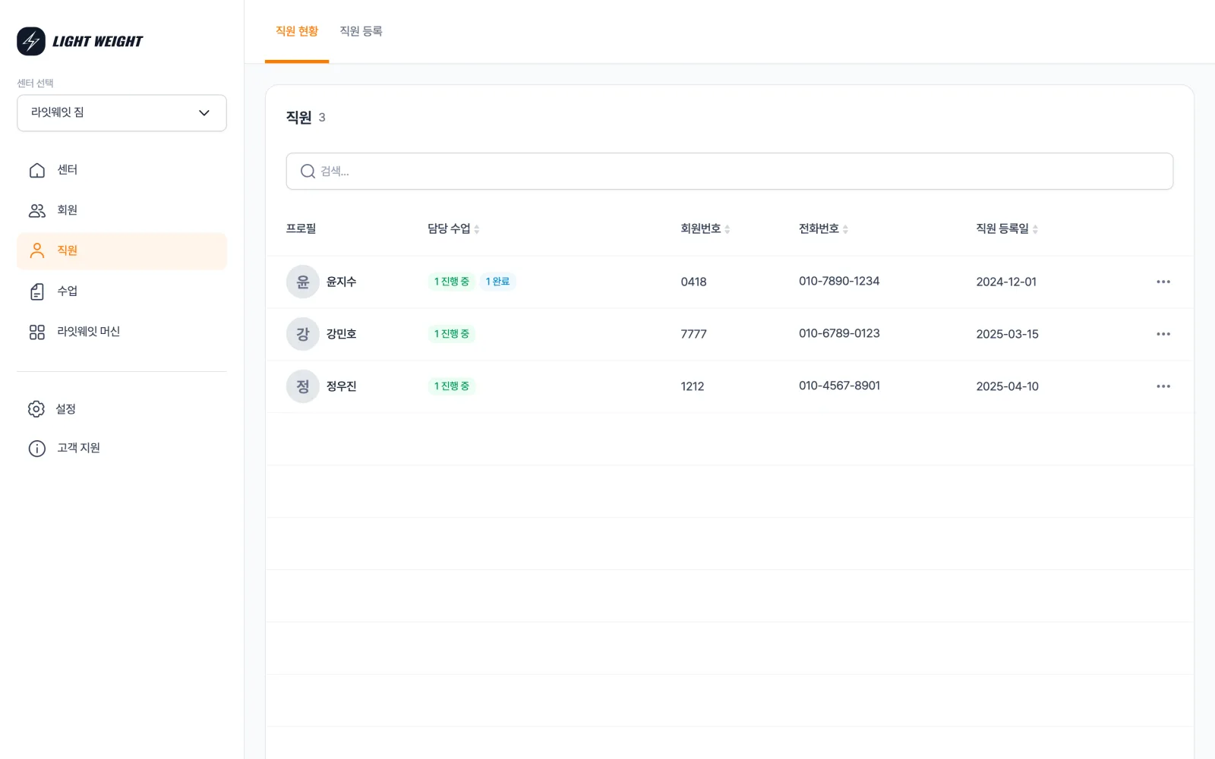
Task: Click the 프로필 column header
Action: pyautogui.click(x=301, y=228)
